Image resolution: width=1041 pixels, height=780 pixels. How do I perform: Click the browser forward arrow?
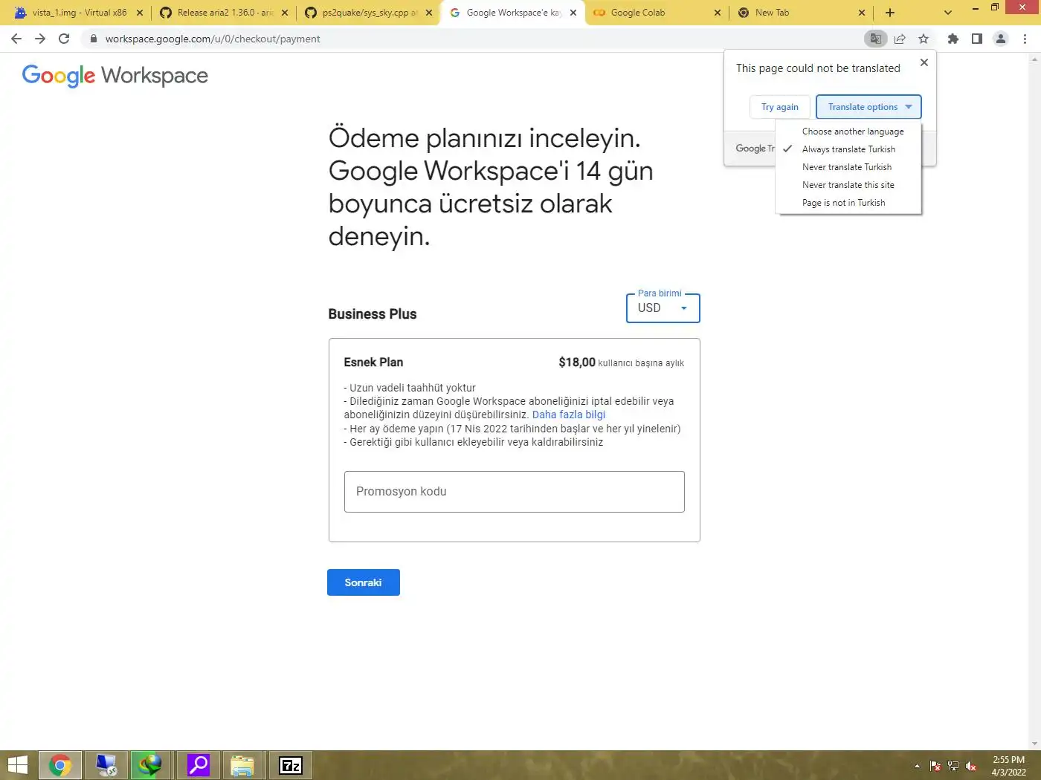[40, 39]
